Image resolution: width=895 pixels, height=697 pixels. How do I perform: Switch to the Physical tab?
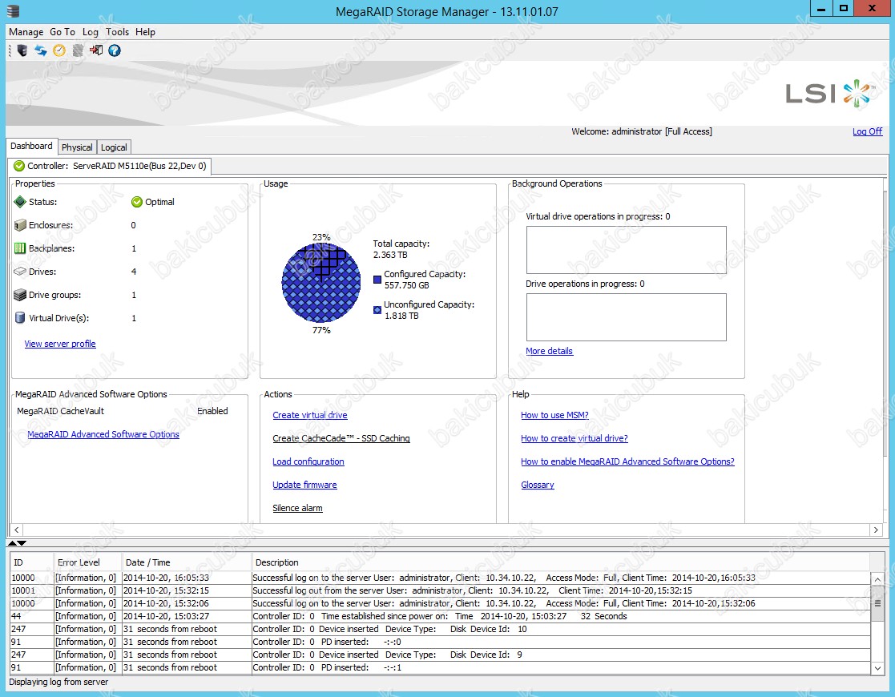(x=77, y=147)
